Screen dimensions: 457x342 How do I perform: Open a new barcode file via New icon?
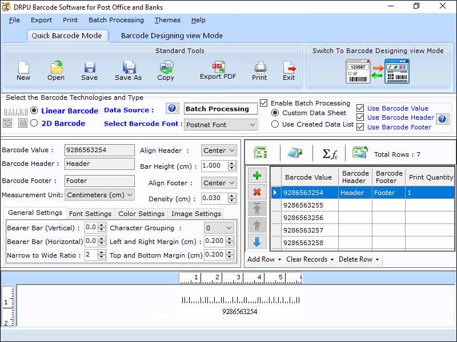coord(23,70)
